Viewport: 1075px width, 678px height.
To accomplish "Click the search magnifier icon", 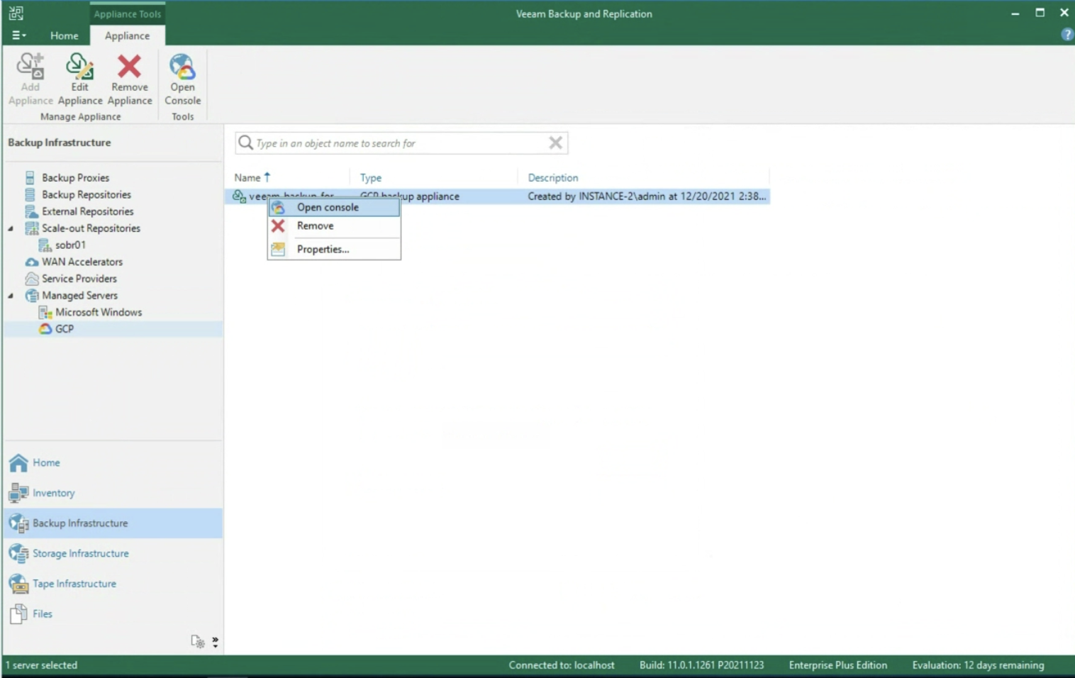I will click(x=245, y=143).
